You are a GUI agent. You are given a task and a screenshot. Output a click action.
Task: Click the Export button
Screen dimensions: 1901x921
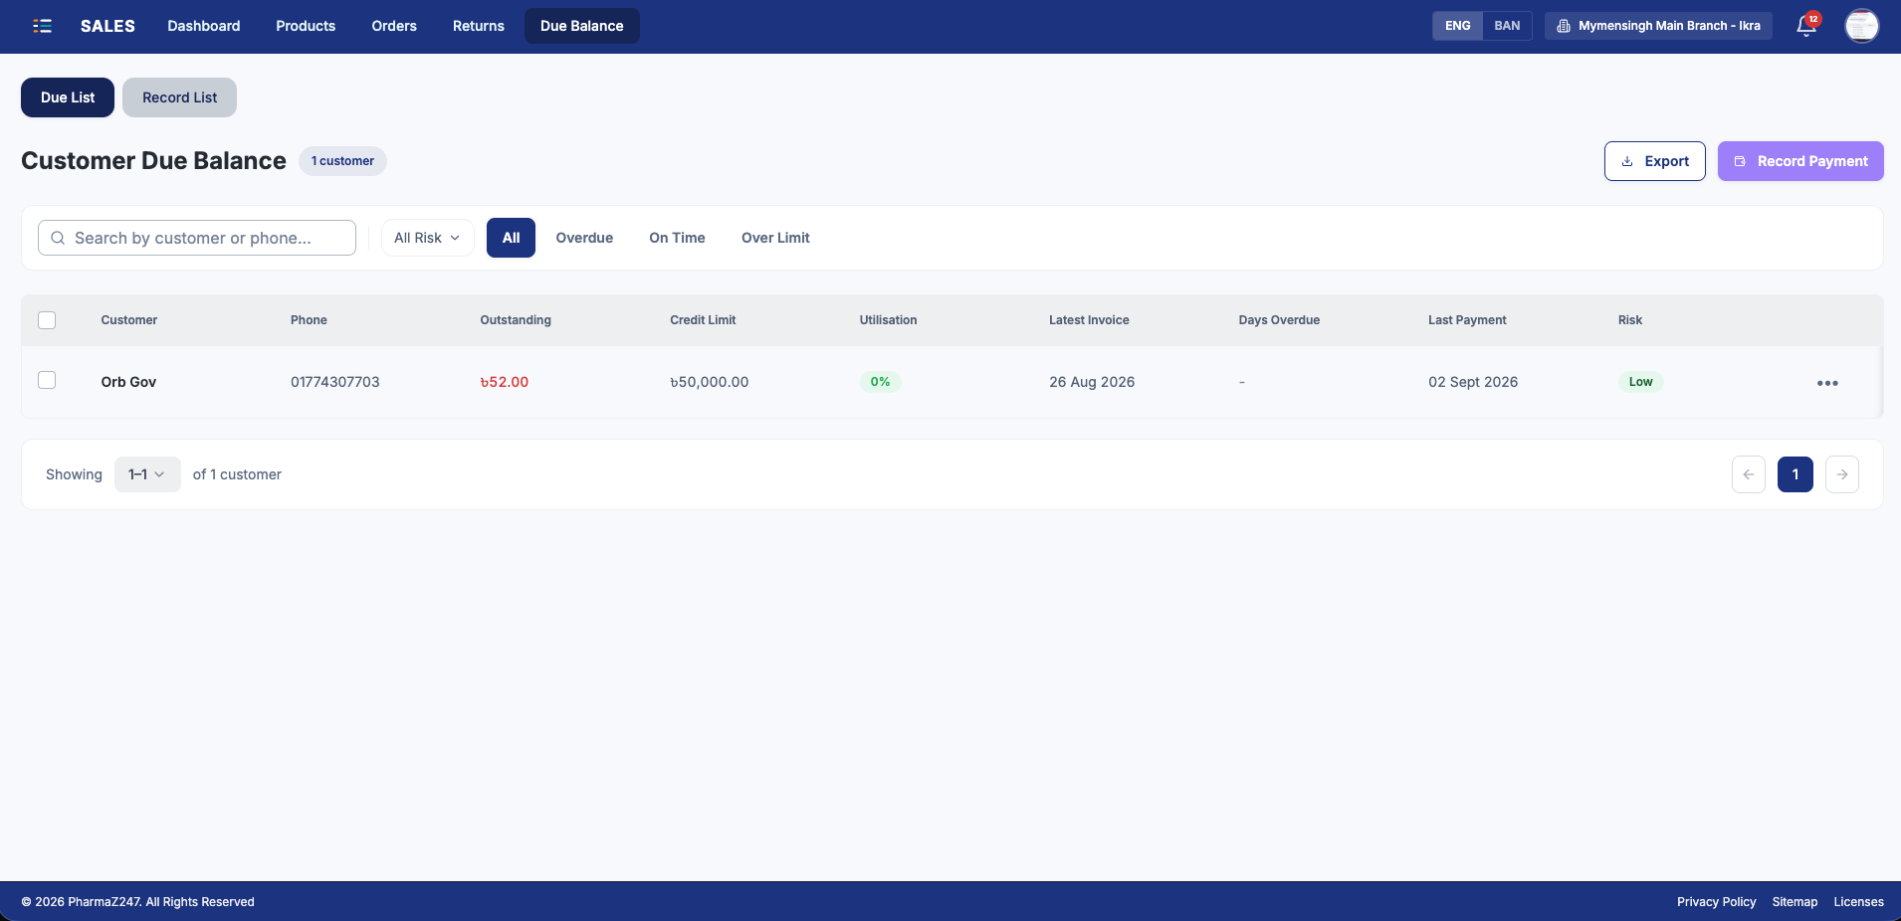[1655, 161]
